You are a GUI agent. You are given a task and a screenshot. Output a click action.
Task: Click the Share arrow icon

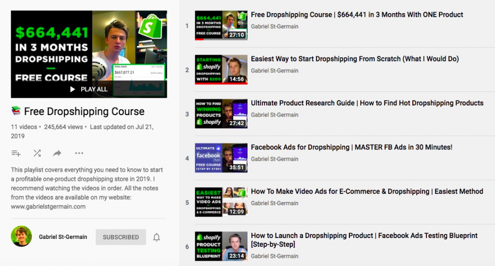pyautogui.click(x=57, y=153)
